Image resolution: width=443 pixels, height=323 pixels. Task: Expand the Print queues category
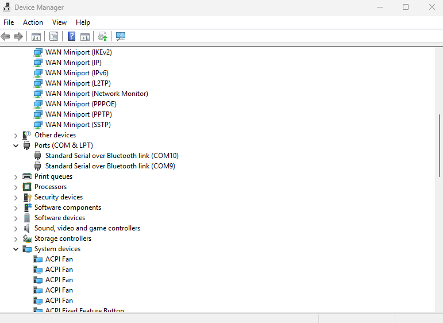[x=16, y=177]
